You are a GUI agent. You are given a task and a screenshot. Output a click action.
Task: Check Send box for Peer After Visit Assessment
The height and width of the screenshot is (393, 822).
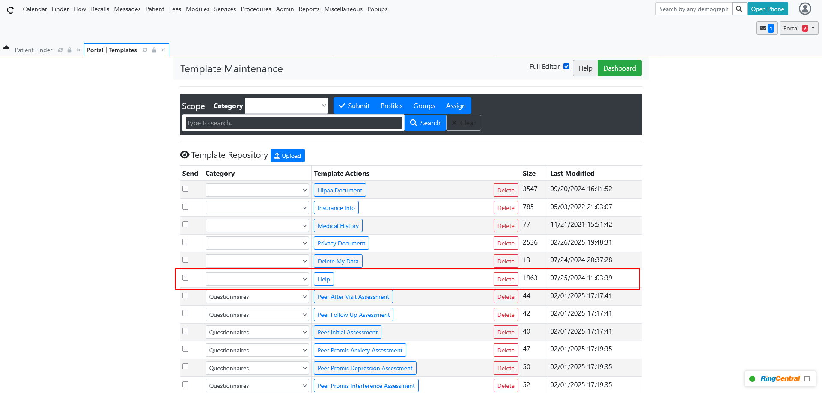coord(185,295)
